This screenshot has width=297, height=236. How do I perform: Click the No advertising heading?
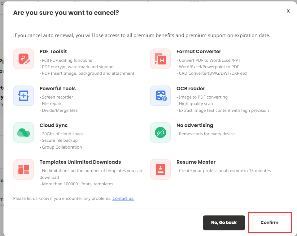pyautogui.click(x=194, y=125)
